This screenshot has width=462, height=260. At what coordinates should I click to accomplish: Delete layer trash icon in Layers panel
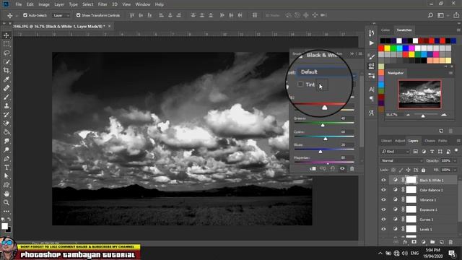(450, 242)
